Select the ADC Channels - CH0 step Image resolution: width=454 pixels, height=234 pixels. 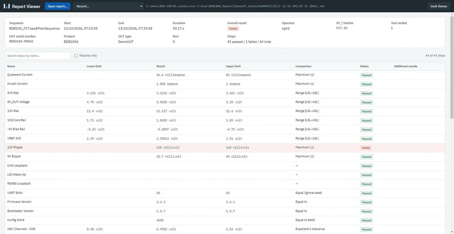click(225, 229)
